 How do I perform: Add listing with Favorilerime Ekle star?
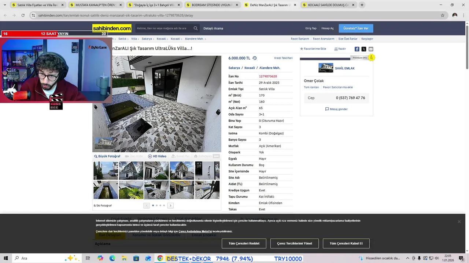[x=313, y=49]
